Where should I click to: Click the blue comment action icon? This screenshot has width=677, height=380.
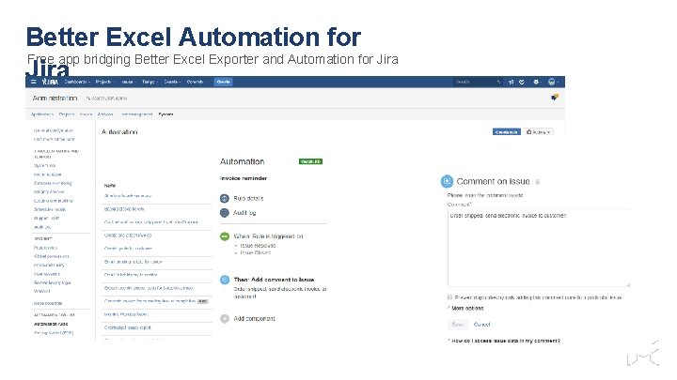coord(225,280)
